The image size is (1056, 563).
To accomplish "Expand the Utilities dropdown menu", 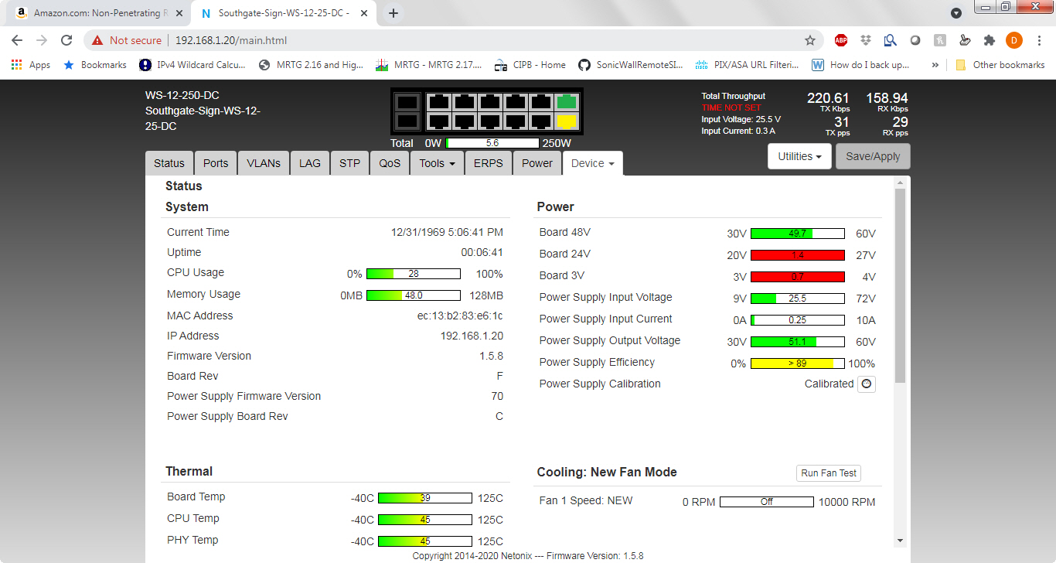I will pos(799,156).
